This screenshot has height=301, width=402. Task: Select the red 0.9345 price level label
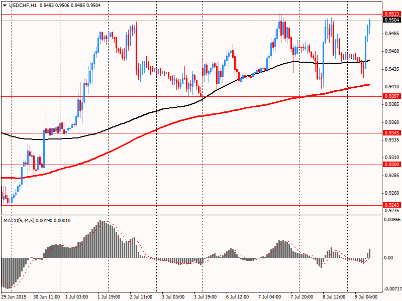point(391,133)
